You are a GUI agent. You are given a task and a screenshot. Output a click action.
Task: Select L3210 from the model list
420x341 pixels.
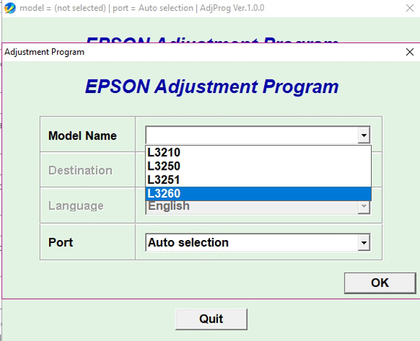coord(258,152)
